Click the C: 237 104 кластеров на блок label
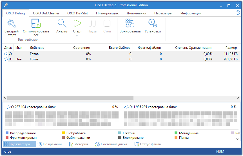 (33, 107)
